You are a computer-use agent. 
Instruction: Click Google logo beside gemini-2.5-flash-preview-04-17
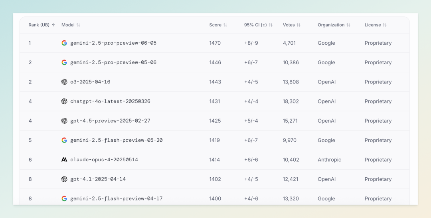64,198
